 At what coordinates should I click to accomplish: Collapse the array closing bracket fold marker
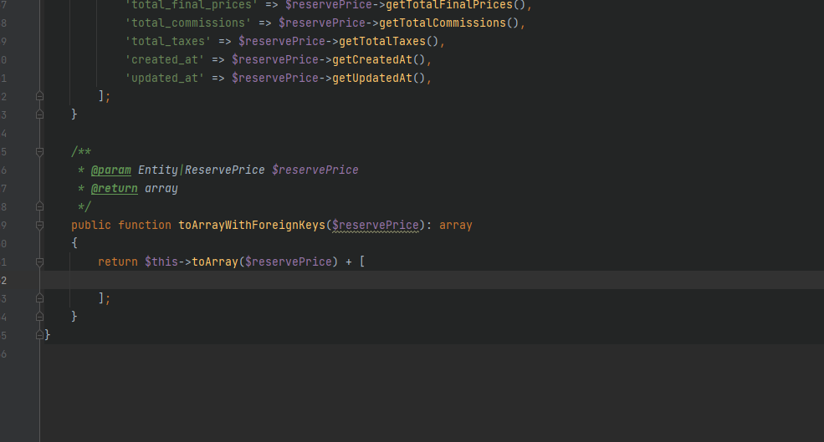coord(39,96)
